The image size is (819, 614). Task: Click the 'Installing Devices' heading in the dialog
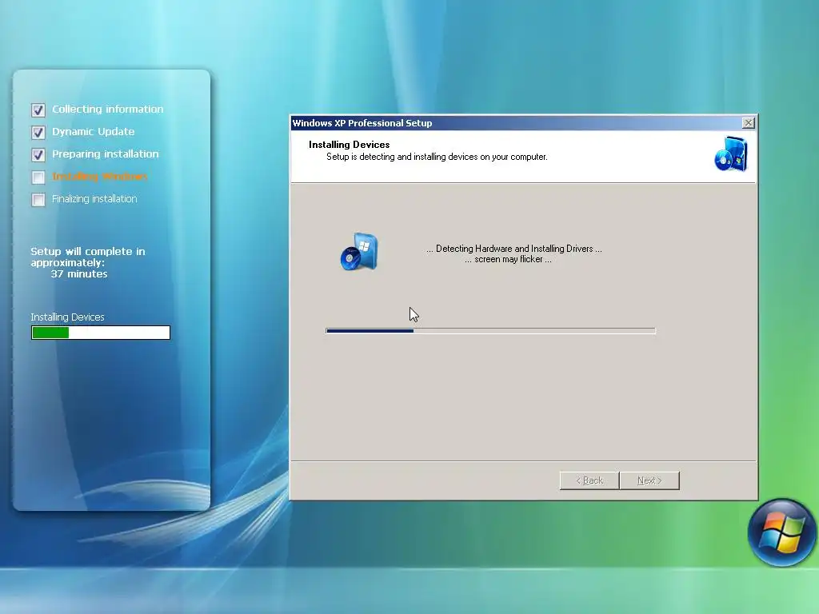[349, 145]
